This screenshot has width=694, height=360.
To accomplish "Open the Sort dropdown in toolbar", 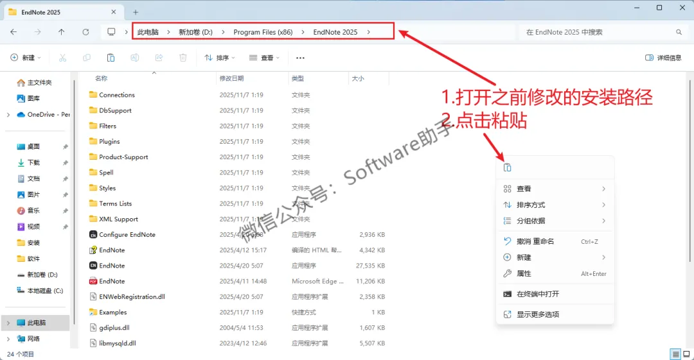I will [220, 58].
